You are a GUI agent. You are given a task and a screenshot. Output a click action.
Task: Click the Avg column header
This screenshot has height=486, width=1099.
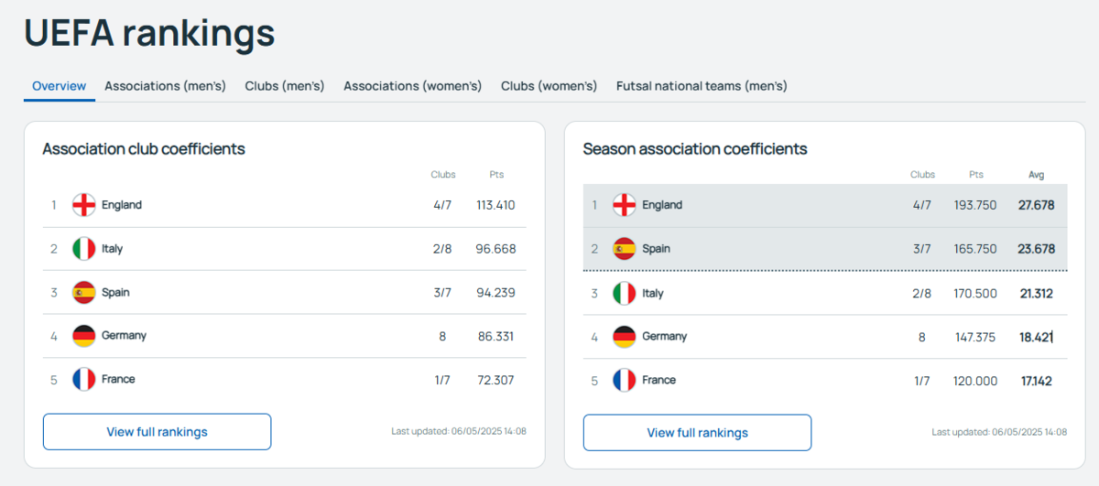[1036, 175]
